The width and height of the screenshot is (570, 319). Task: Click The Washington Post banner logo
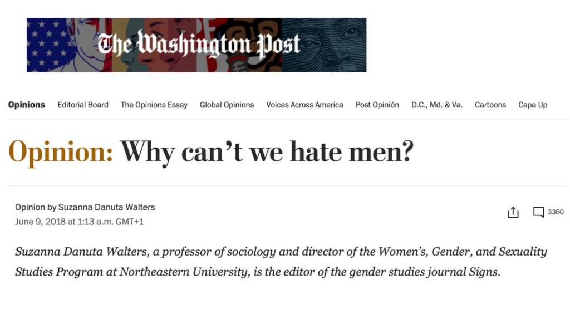(x=199, y=45)
